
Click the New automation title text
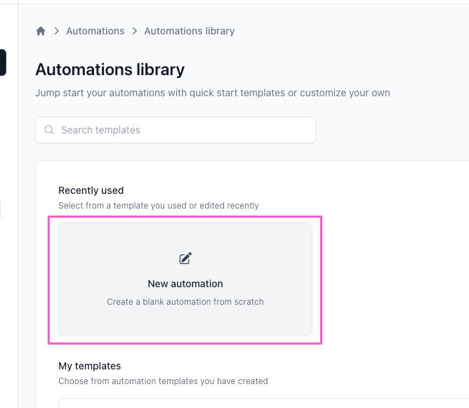185,284
